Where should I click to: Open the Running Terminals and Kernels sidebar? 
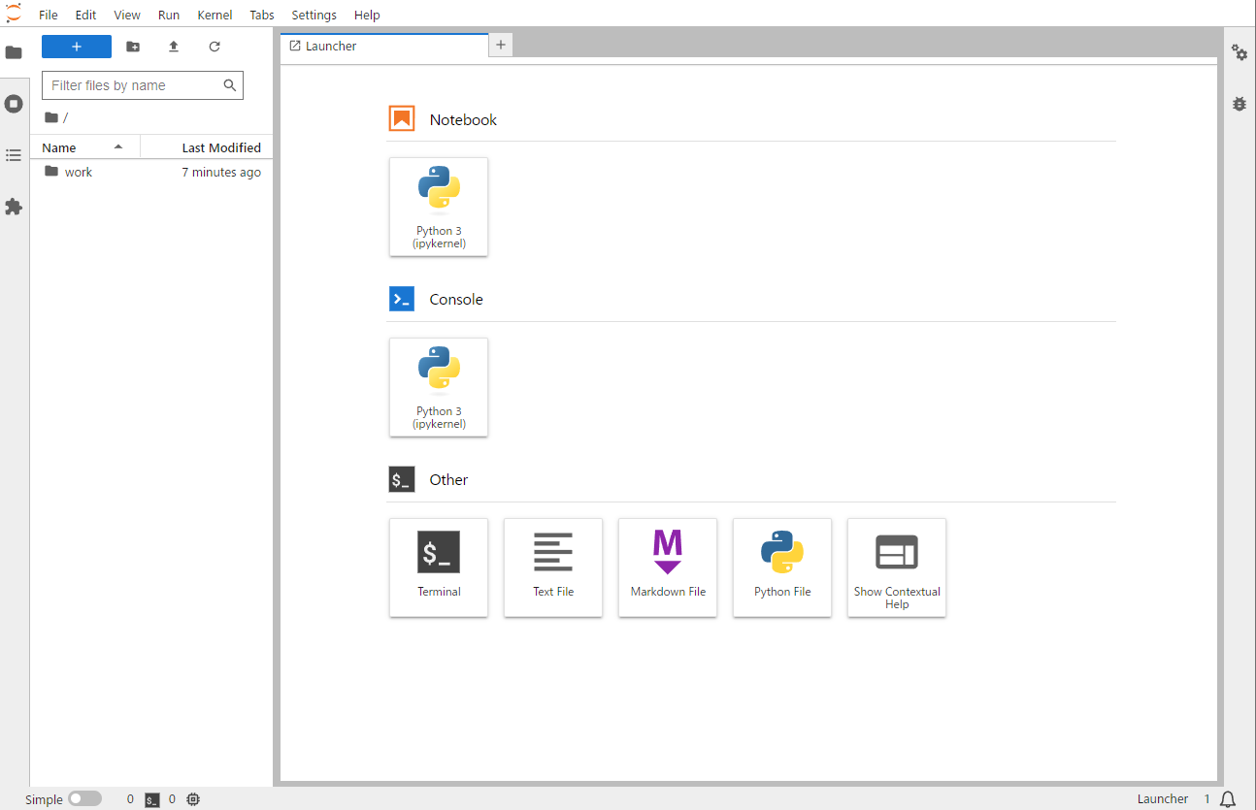[14, 104]
